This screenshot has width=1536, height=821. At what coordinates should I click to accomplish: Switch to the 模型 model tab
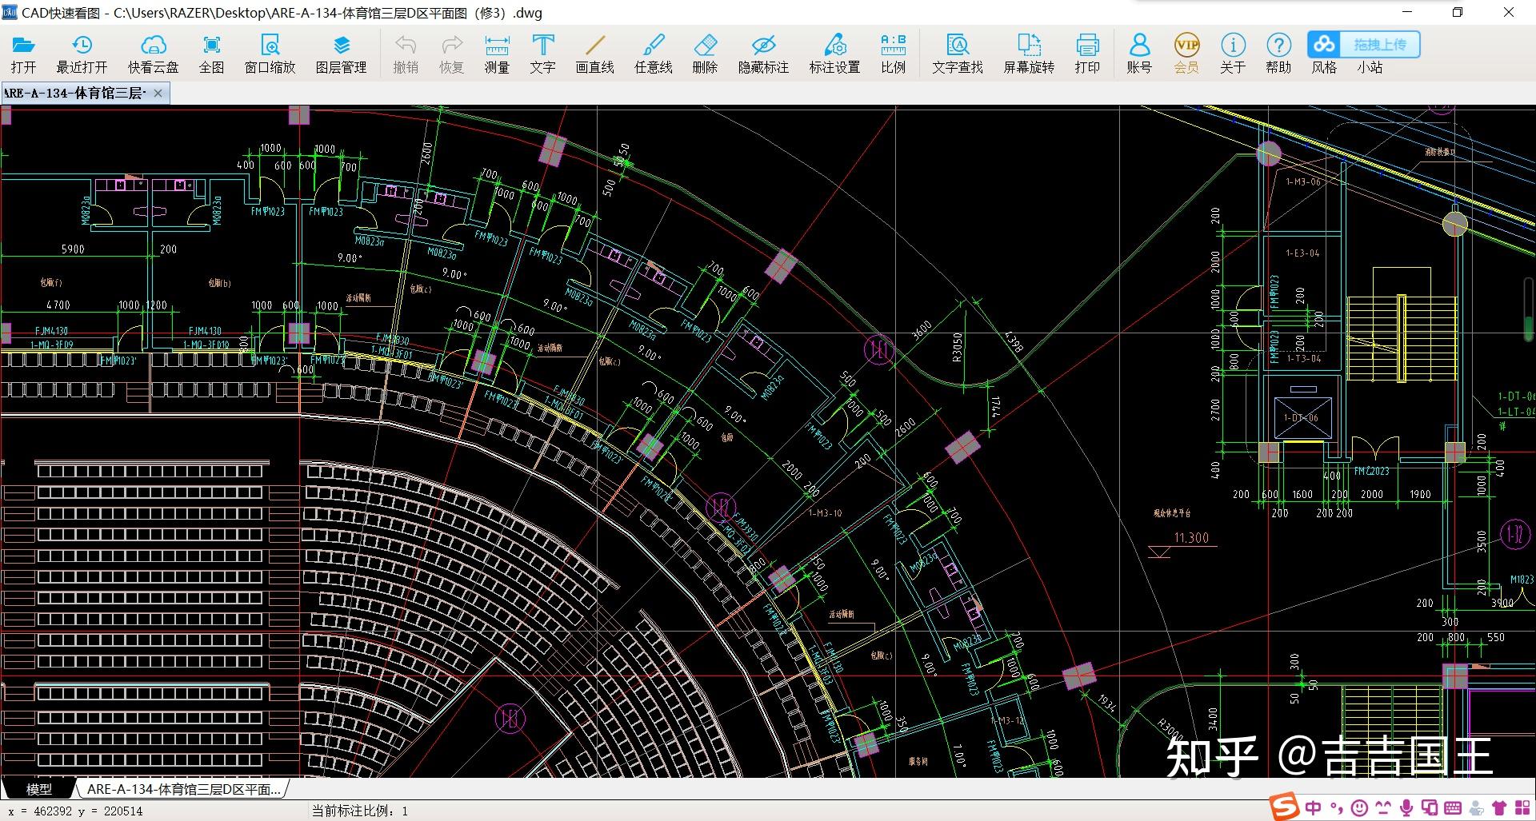(x=38, y=789)
